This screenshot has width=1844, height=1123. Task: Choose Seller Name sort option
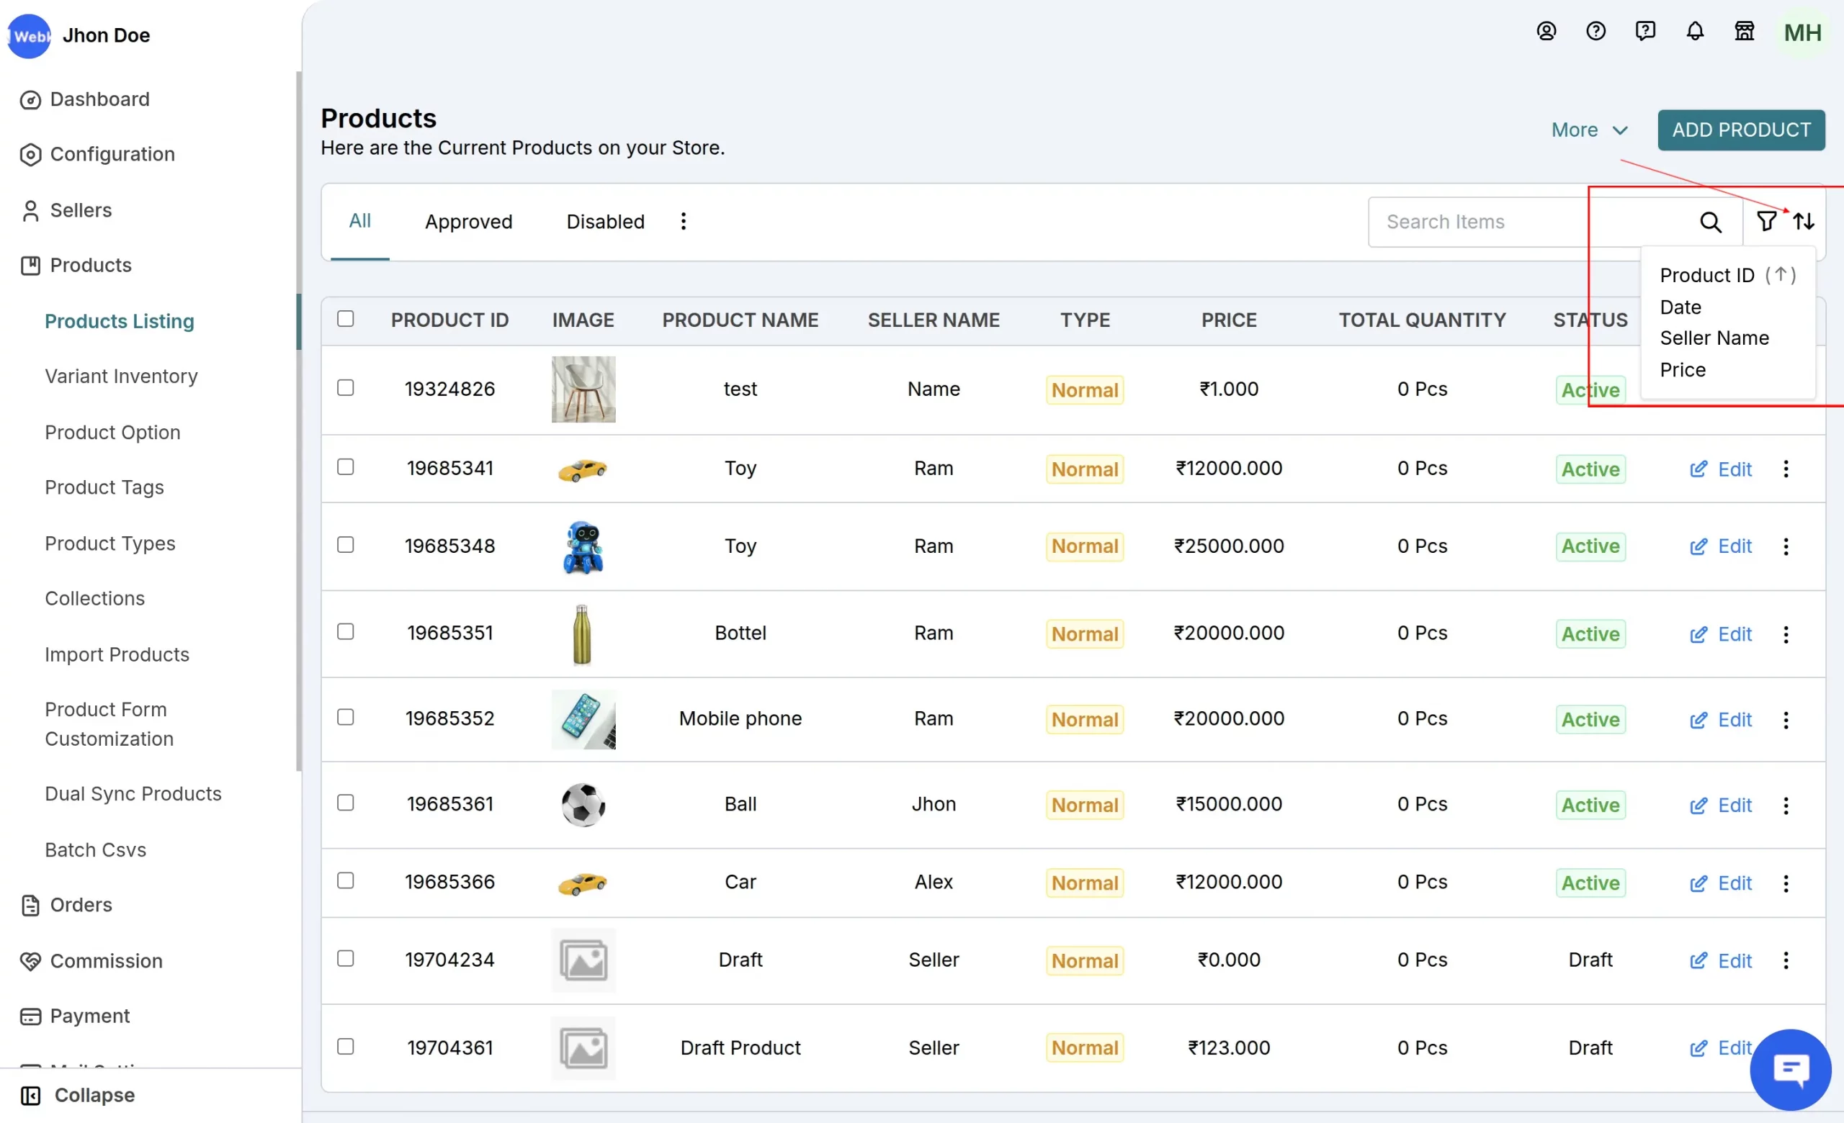1714,338
